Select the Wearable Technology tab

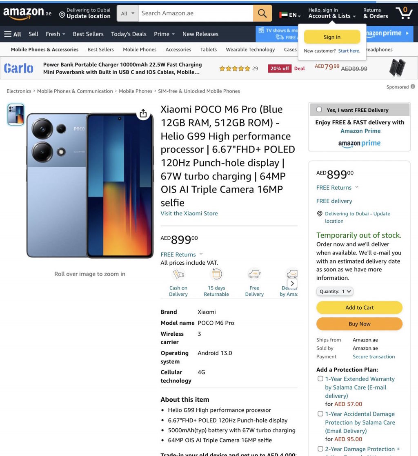point(250,49)
